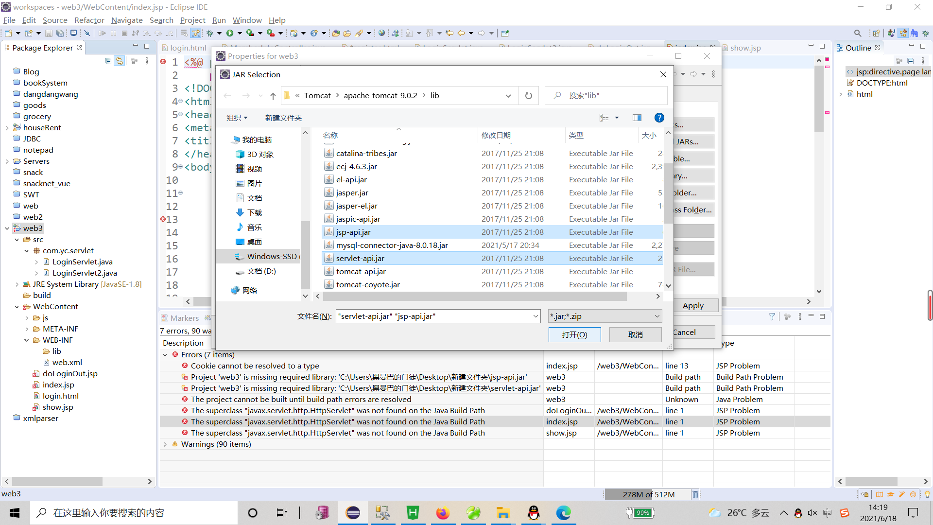The height and width of the screenshot is (525, 933).
Task: Expand html node in Outline
Action: click(x=841, y=94)
